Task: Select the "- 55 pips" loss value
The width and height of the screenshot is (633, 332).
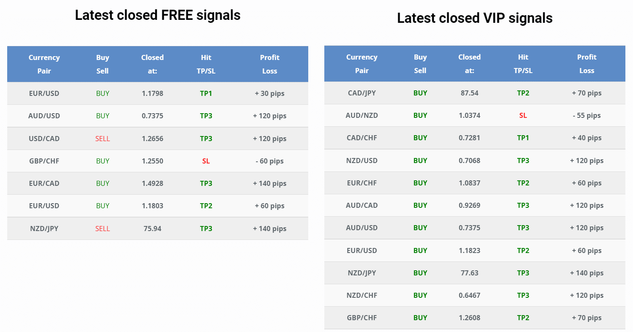Action: 586,115
